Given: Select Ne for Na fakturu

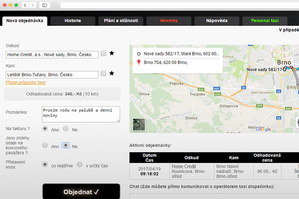Looking at the screenshot, I should [66, 129].
